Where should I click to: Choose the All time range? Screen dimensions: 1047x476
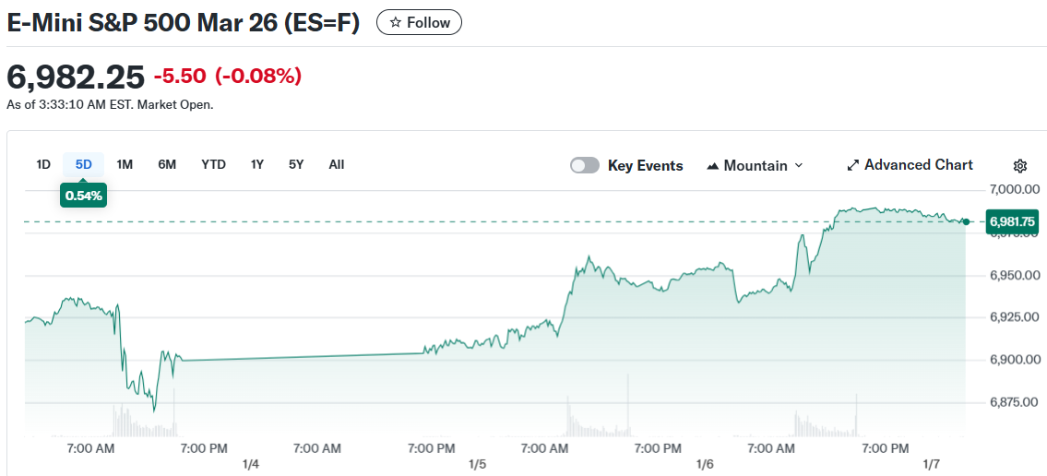[337, 165]
